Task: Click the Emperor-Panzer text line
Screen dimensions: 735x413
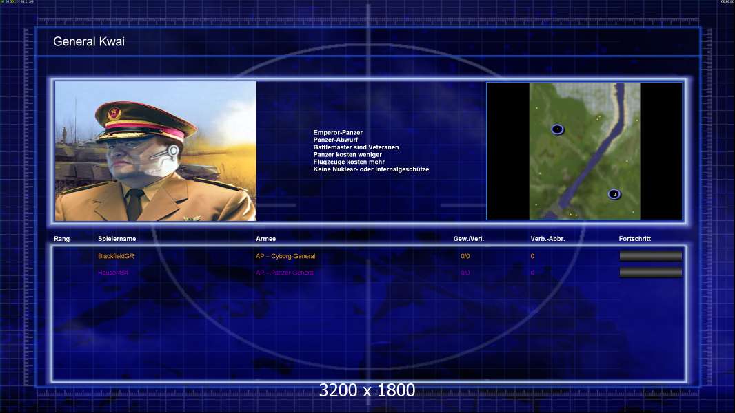Action: click(x=338, y=132)
